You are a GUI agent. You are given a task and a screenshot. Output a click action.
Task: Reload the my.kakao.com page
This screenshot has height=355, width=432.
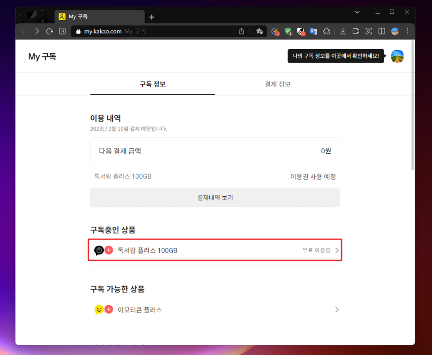tap(50, 31)
